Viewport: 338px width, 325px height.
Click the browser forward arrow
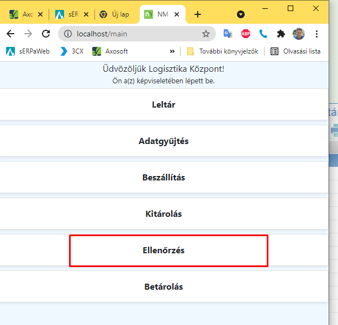point(28,34)
